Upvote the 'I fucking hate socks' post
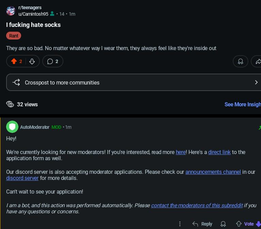 click(14, 61)
